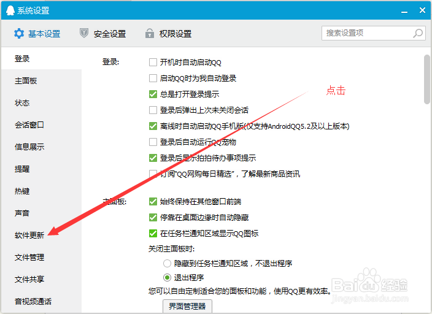Open the 基本设置 tab
Screen dimensions: 432x314
point(37,34)
